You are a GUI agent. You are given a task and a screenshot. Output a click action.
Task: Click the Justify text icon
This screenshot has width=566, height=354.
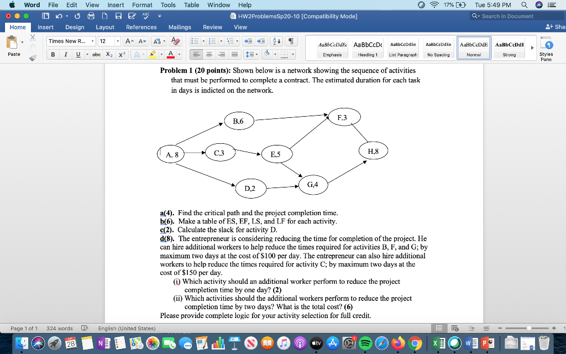(234, 55)
